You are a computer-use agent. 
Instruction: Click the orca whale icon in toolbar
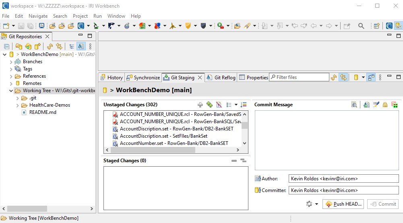click(111, 26)
